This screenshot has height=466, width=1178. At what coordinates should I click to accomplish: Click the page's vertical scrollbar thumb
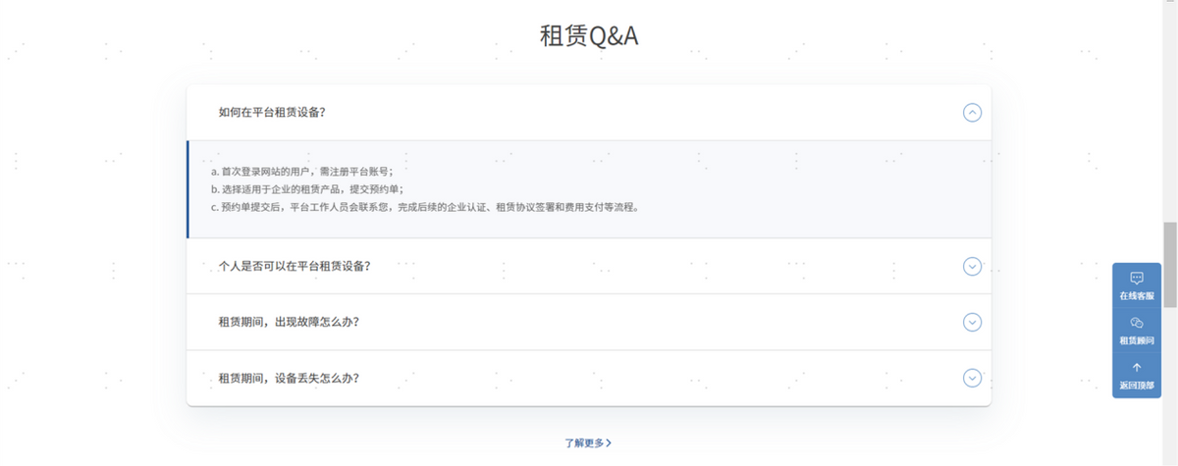(x=1169, y=265)
